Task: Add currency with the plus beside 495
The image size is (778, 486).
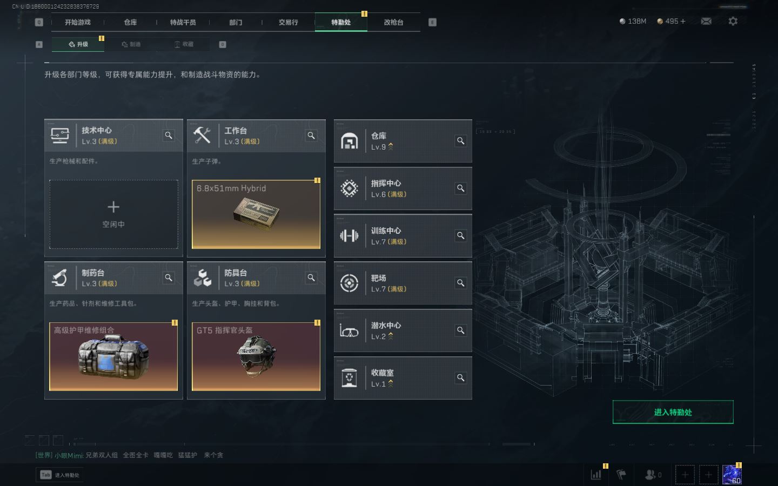Action: point(683,21)
